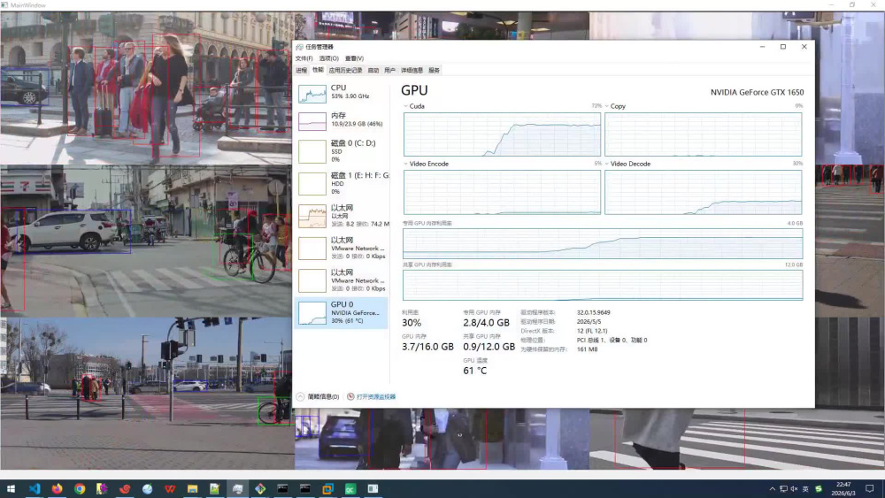This screenshot has height=498, width=885.
Task: Open the VMware Workstation taskbar icon
Action: (328, 488)
